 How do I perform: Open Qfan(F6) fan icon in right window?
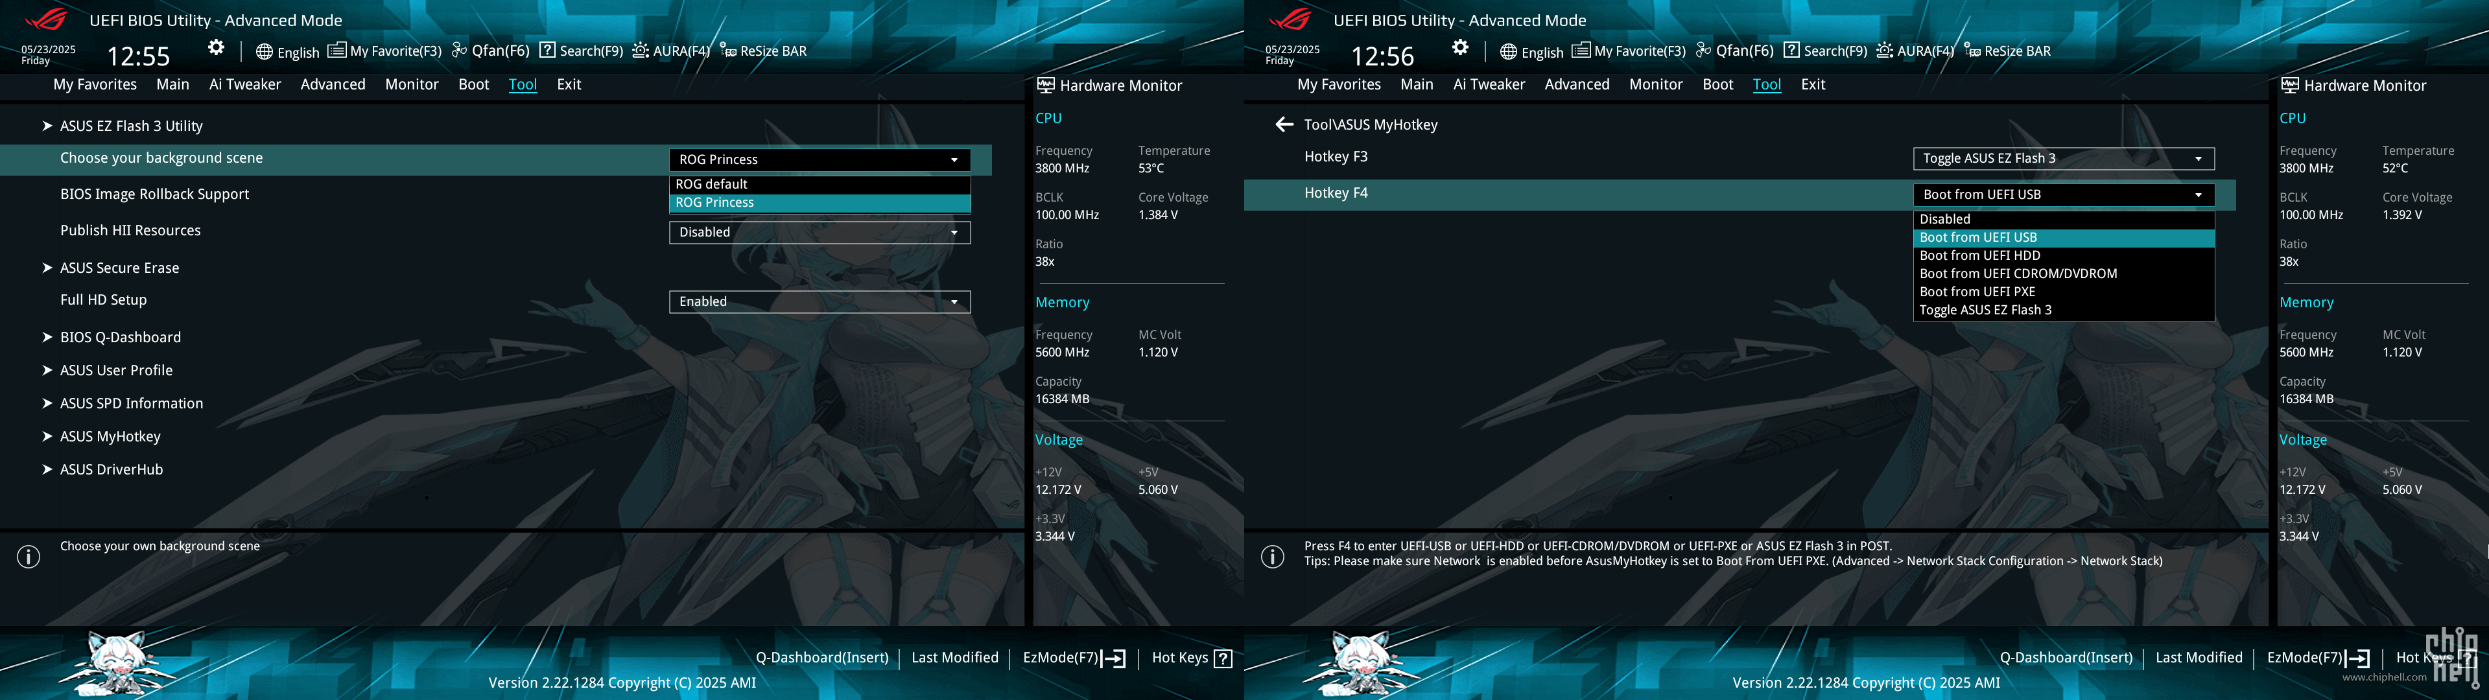point(1705,50)
